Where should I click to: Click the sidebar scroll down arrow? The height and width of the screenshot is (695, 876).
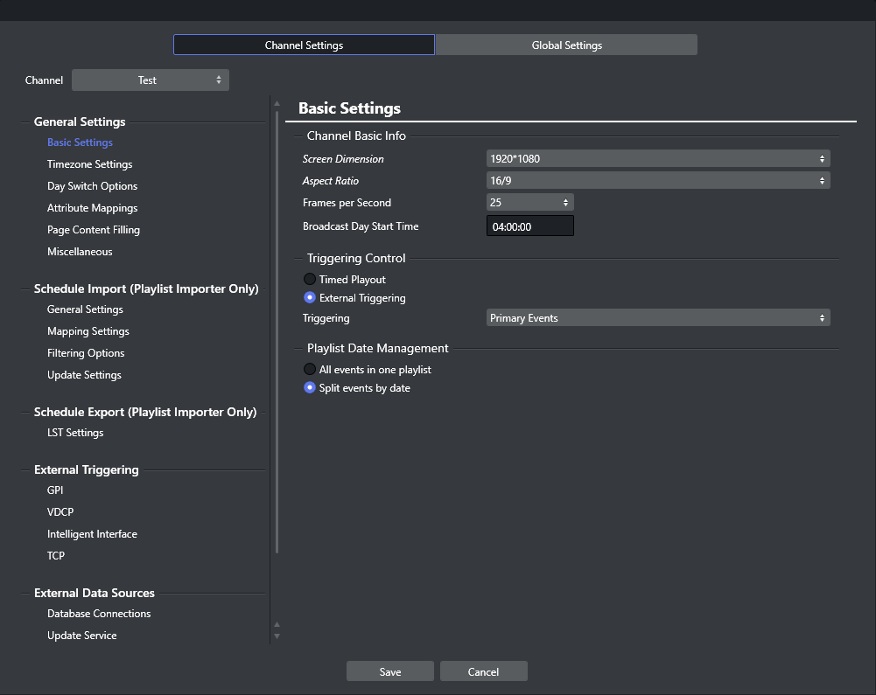277,636
